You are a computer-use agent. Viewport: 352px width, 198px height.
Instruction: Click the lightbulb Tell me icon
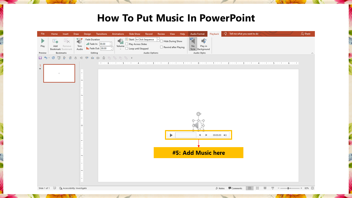click(226, 34)
